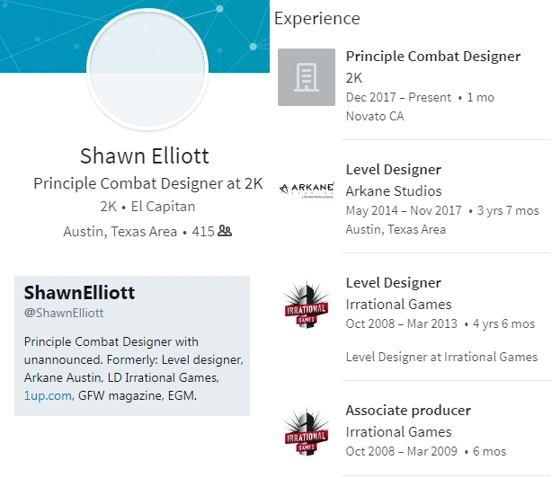Open the @ShawnElliott Twitter handle

click(64, 313)
